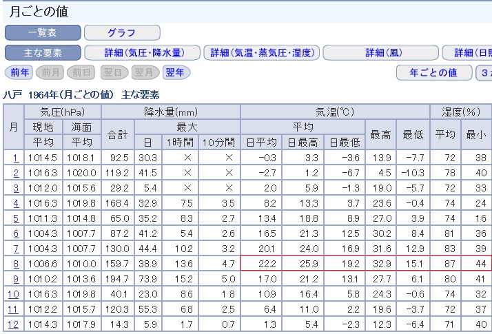Open 詳細(気圧・降水量) tab
The image size is (492, 334).
[x=142, y=53]
